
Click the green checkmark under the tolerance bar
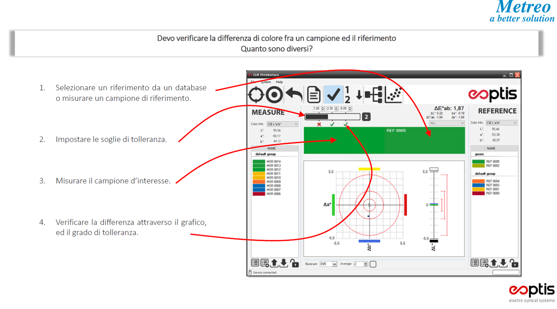point(332,124)
